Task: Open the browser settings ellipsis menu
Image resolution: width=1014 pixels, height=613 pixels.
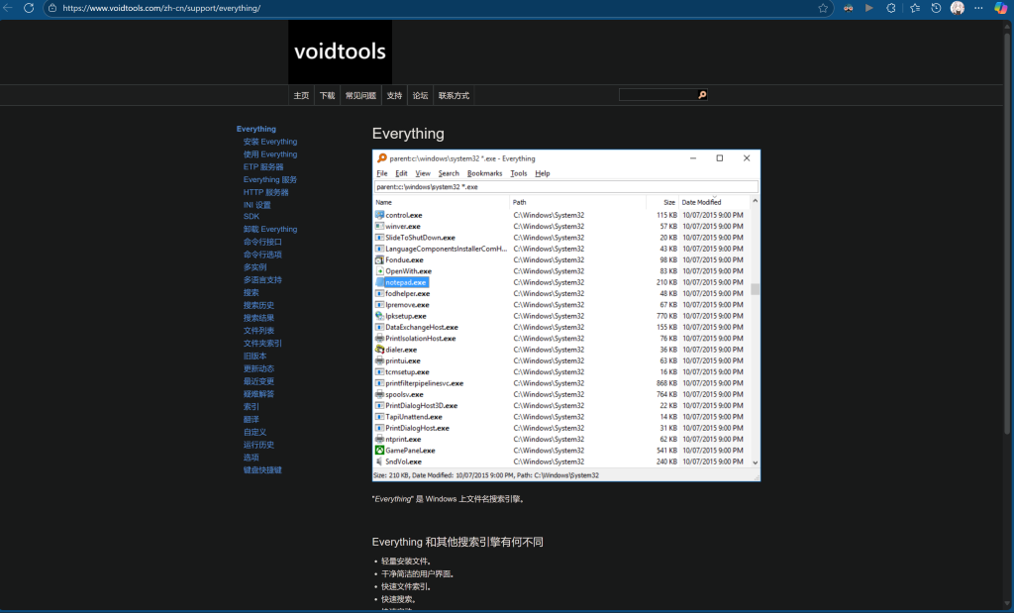Action: [978, 8]
